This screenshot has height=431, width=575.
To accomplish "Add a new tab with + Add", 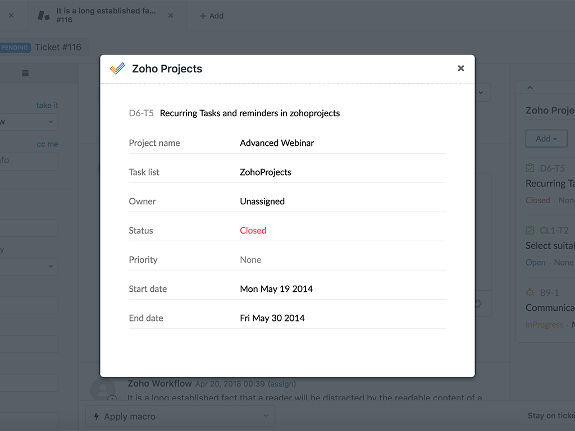I will [212, 16].
